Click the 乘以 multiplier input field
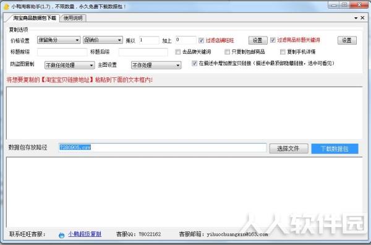 coord(149,40)
